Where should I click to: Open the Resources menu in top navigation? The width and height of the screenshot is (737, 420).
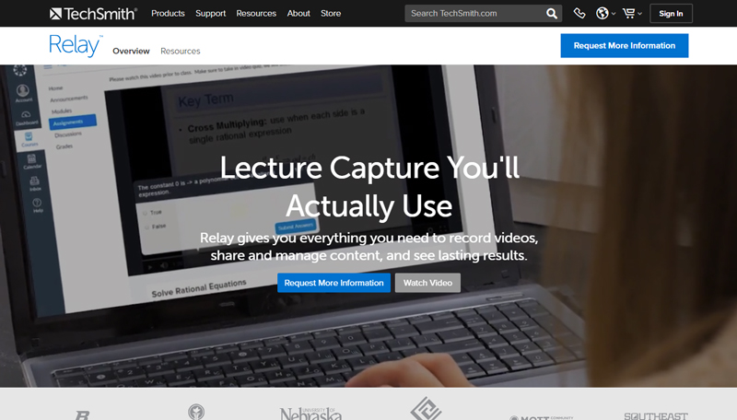tap(256, 14)
